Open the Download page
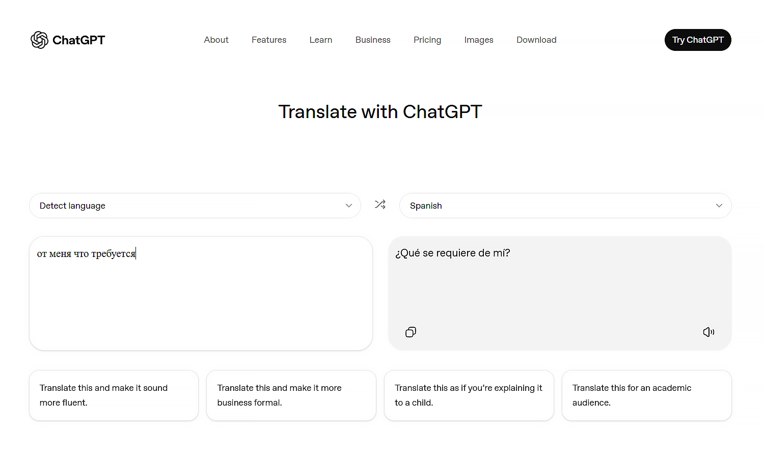The height and width of the screenshot is (458, 764). coord(536,40)
